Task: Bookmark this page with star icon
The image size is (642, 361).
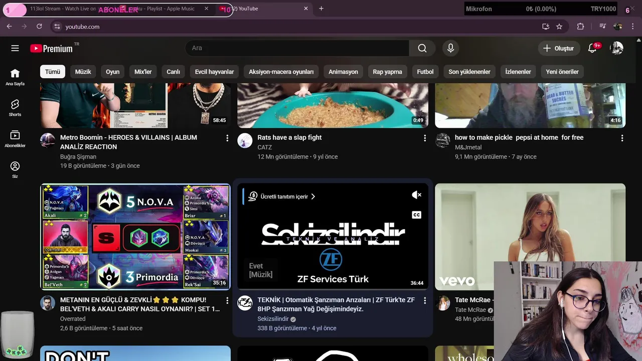Action: 559,27
